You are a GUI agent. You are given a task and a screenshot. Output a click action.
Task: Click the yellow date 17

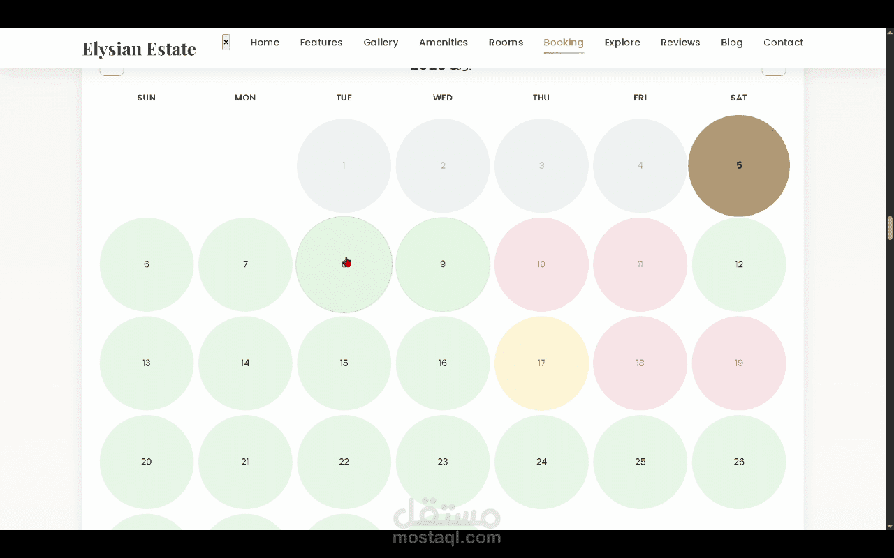tap(541, 363)
